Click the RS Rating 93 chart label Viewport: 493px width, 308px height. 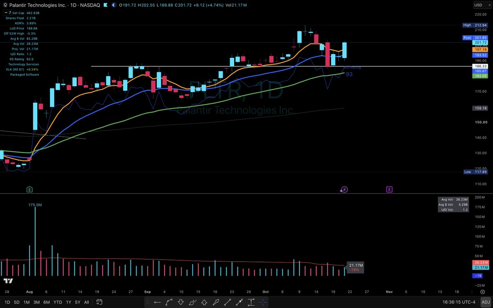(x=352, y=71)
